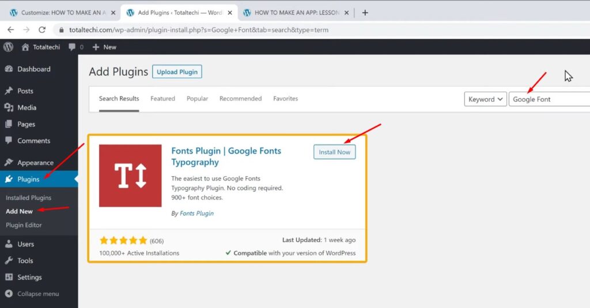Install the Fonts Plugin now
Viewport: 590px width, 308px height.
[x=335, y=152]
